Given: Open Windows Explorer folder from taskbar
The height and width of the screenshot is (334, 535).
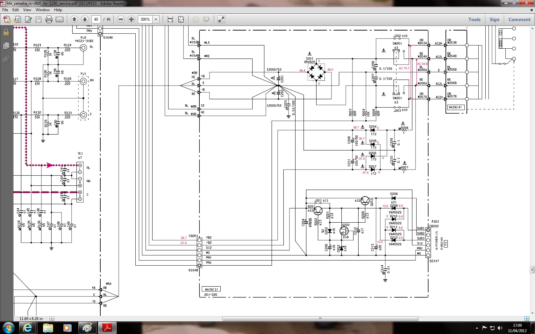Looking at the screenshot, I should click(x=48, y=328).
